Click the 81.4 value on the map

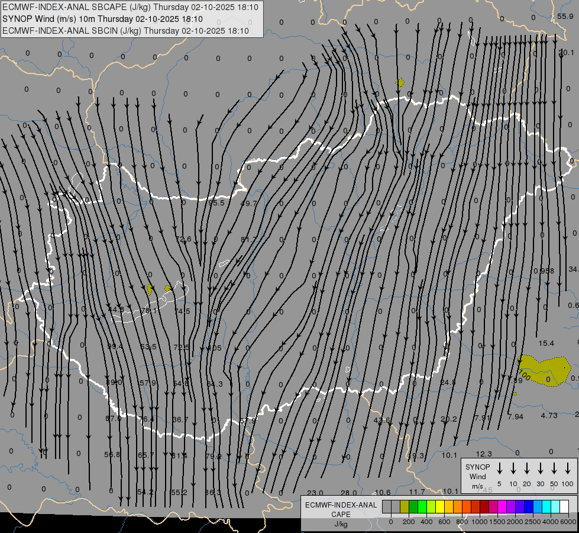pos(179,455)
